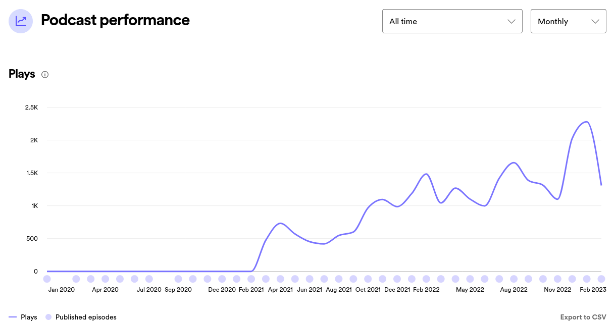
Task: Click the episode dot above Sep 2020
Action: pyautogui.click(x=178, y=279)
